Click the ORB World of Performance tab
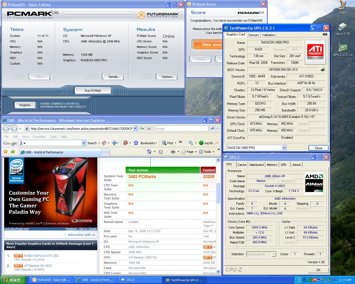The image size is (355, 284). 60,152
